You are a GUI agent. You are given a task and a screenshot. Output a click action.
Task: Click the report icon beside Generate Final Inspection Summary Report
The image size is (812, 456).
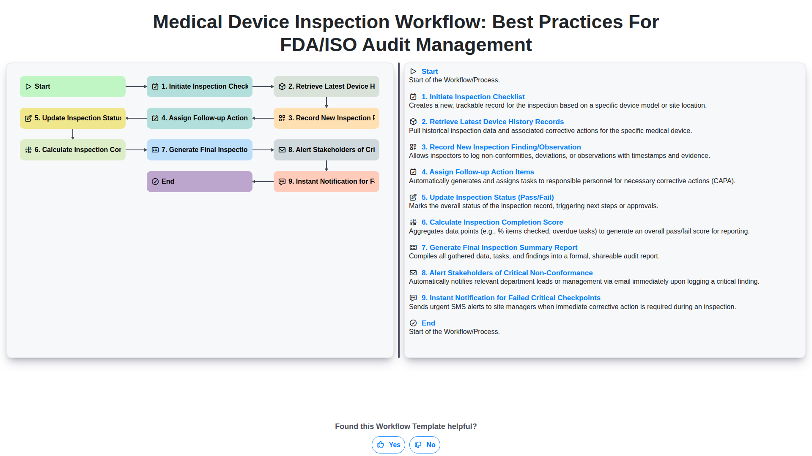413,247
